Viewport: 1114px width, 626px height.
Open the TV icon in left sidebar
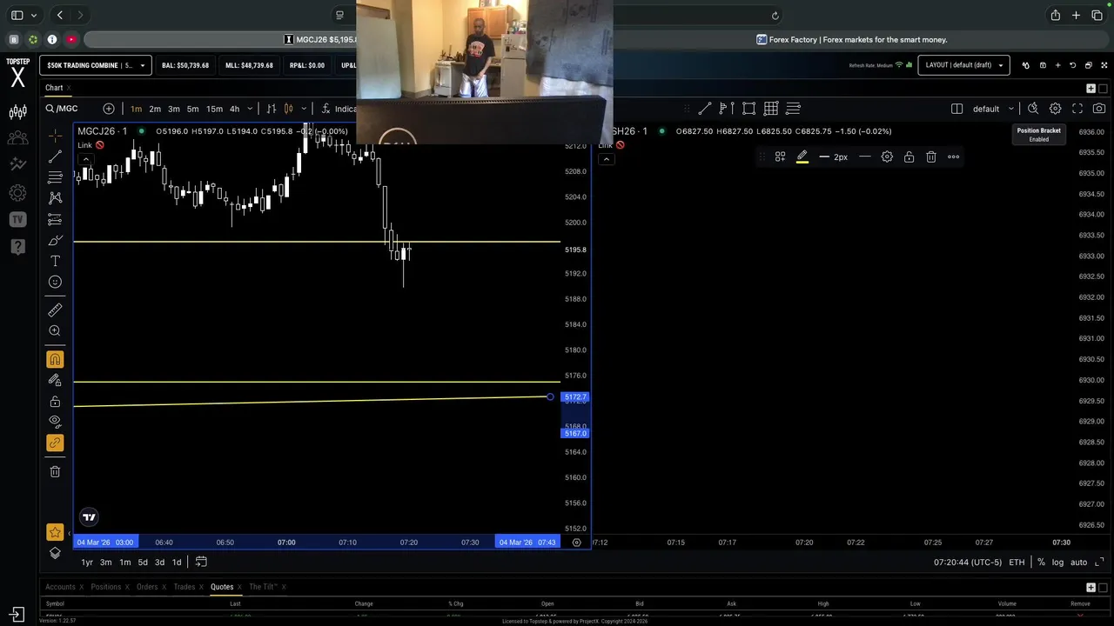[17, 220]
